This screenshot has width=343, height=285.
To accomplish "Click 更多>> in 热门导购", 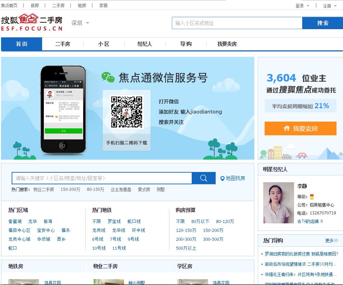I will (332, 240).
